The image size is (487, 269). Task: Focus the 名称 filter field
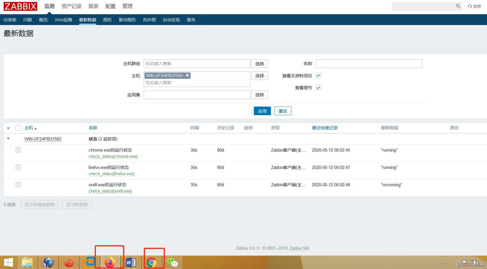pyautogui.click(x=369, y=64)
